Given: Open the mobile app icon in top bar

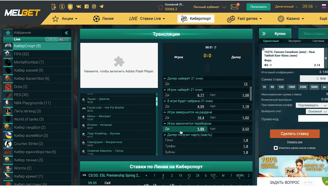Looking at the screenshot, I should pyautogui.click(x=54, y=7).
